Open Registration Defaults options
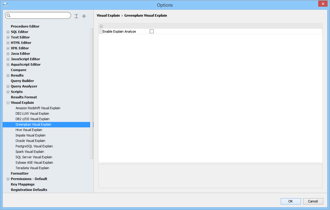 (29, 190)
